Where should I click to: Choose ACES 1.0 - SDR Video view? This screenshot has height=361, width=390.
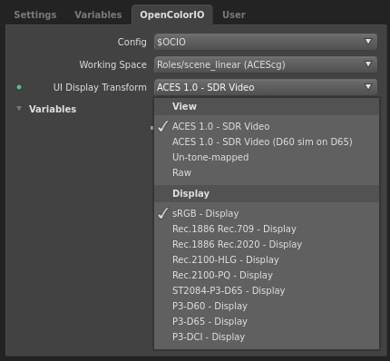(267, 126)
